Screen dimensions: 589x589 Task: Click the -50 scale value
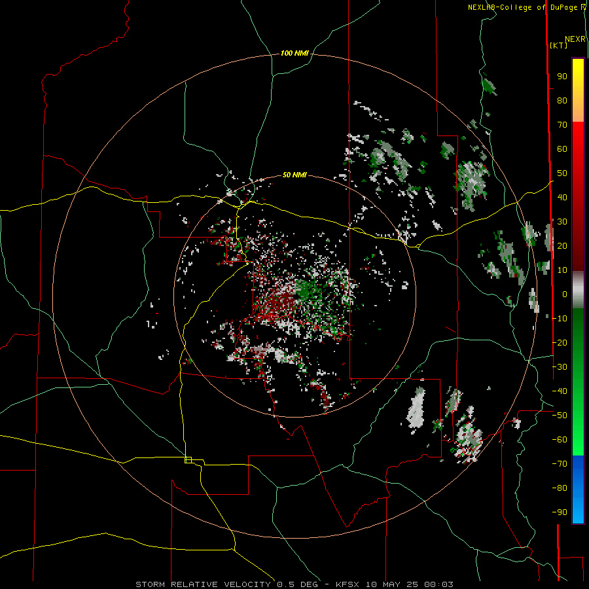[x=560, y=416]
